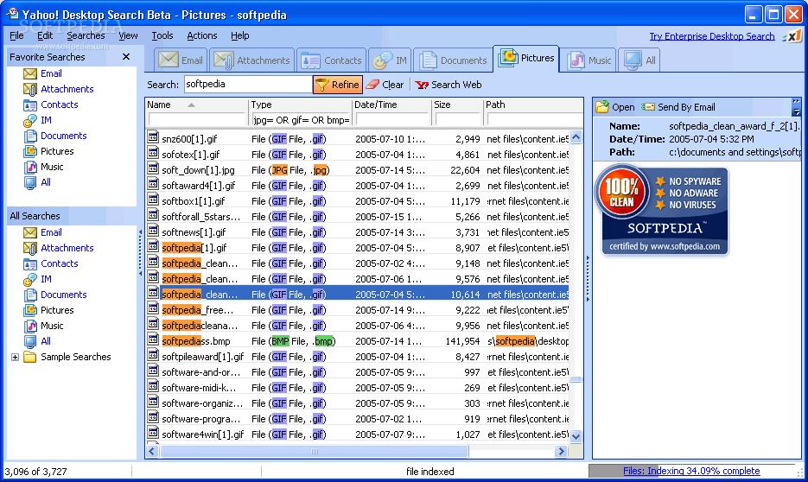Switch to the Email tab
The image size is (808, 482).
(181, 60)
